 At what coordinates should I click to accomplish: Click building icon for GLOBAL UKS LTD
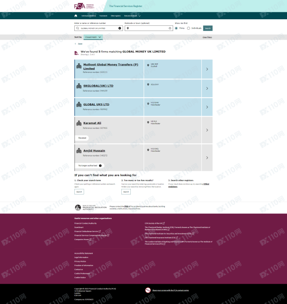tap(79, 104)
